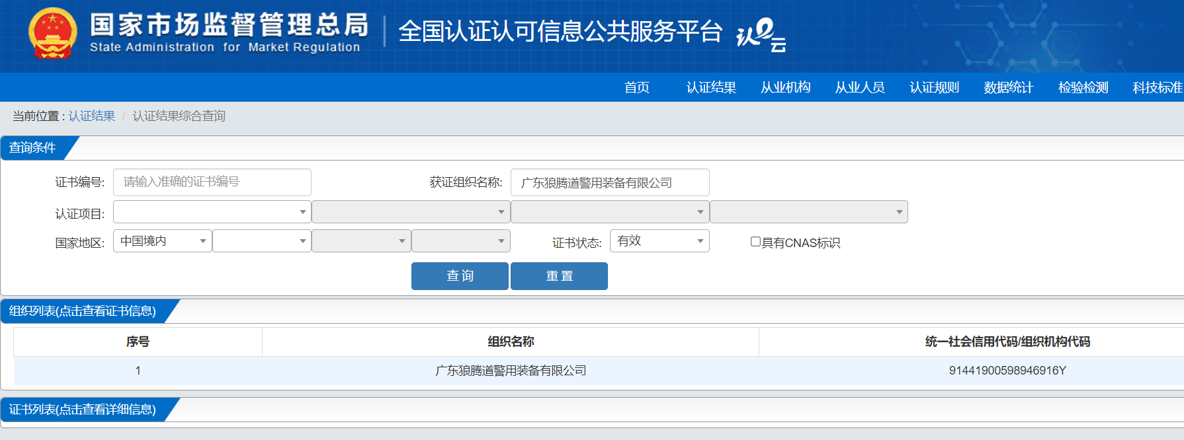Click the 认证结果综合查询 breadcrumb text
This screenshot has width=1184, height=440.
[x=179, y=116]
